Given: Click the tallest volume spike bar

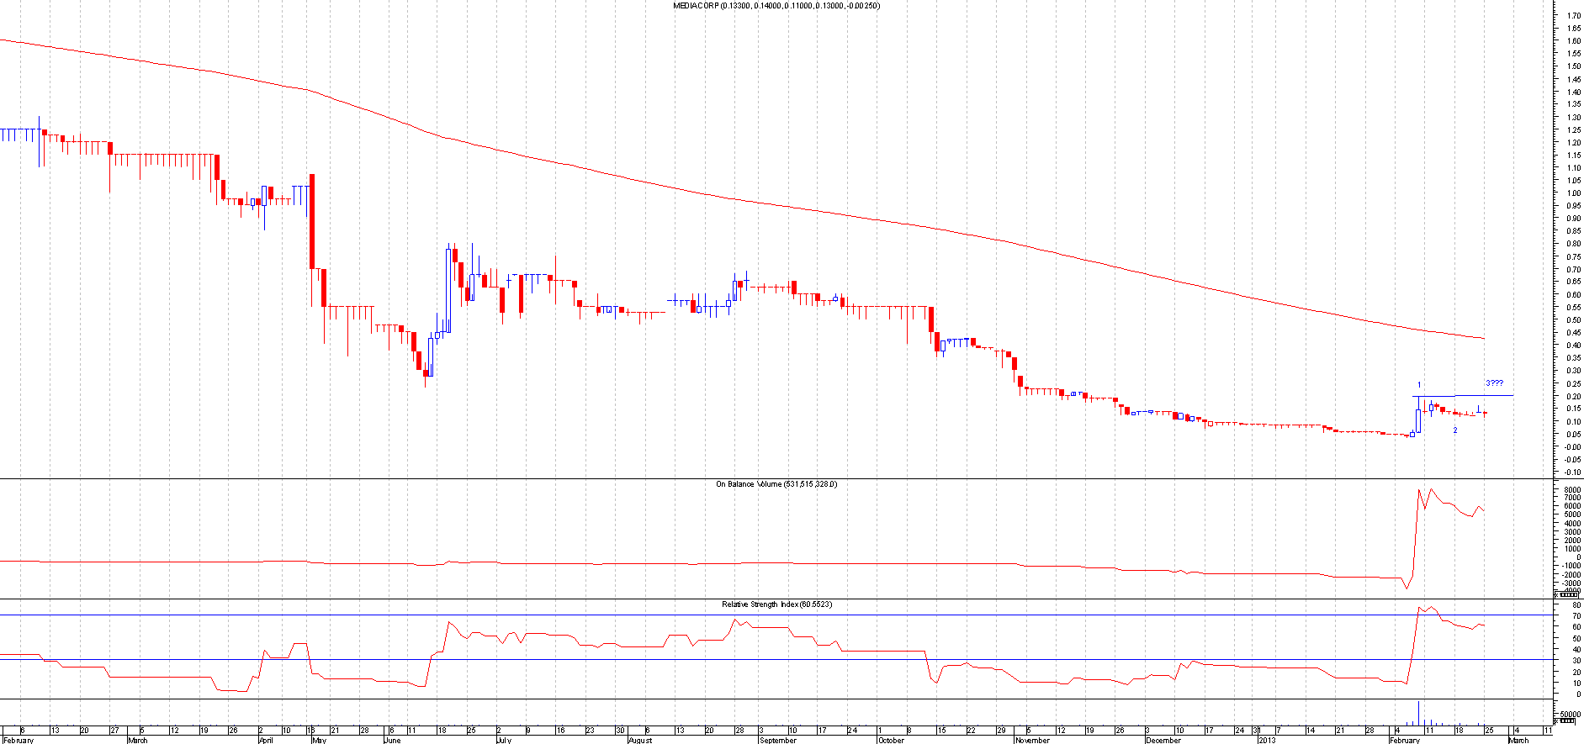Looking at the screenshot, I should point(1419,713).
